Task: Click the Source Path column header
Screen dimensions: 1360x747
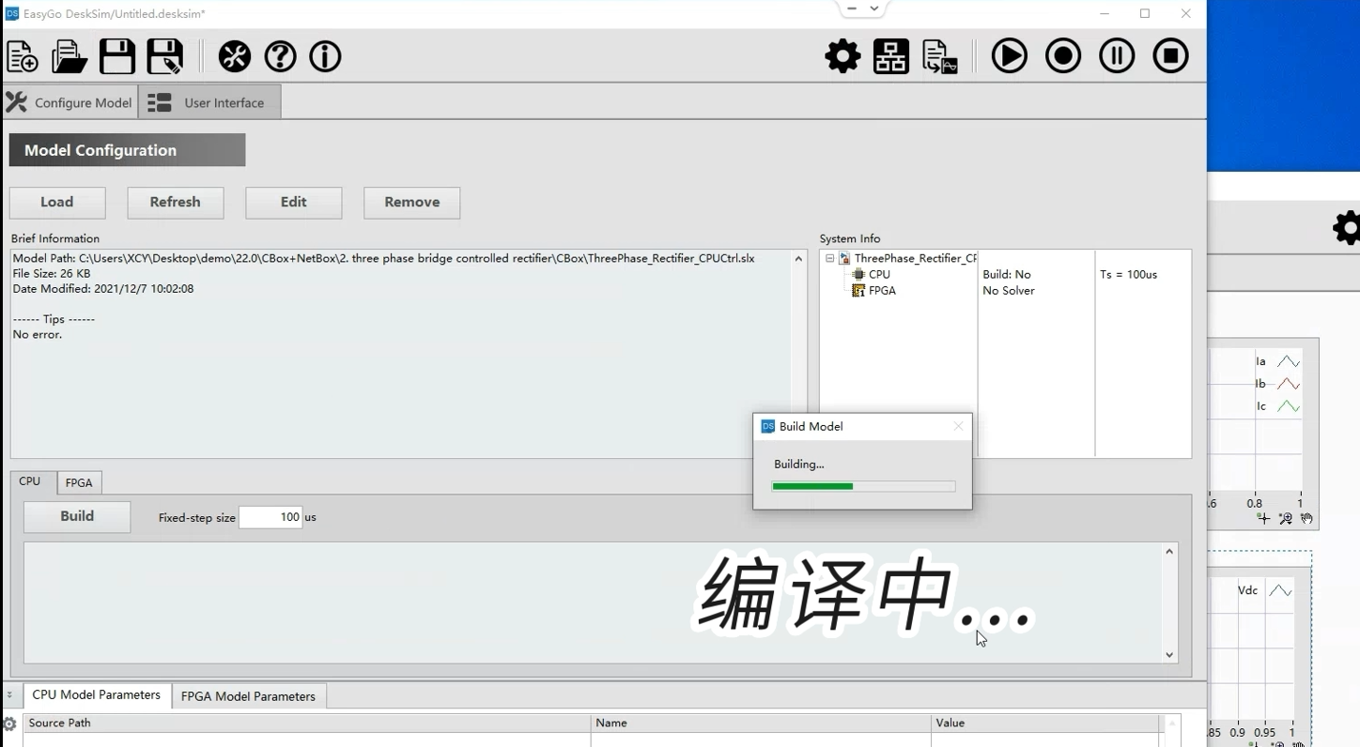Action: tap(307, 723)
